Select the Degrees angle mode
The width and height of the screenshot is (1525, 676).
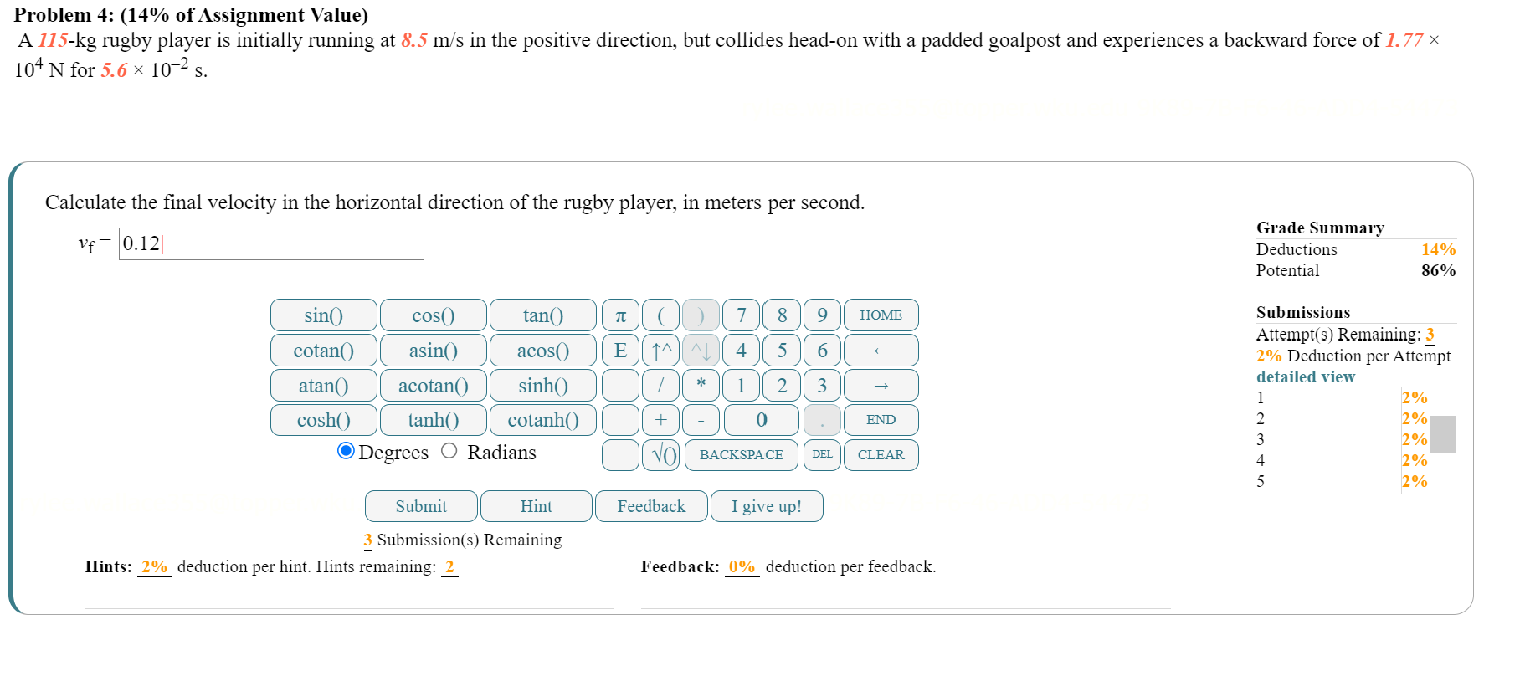click(x=345, y=452)
